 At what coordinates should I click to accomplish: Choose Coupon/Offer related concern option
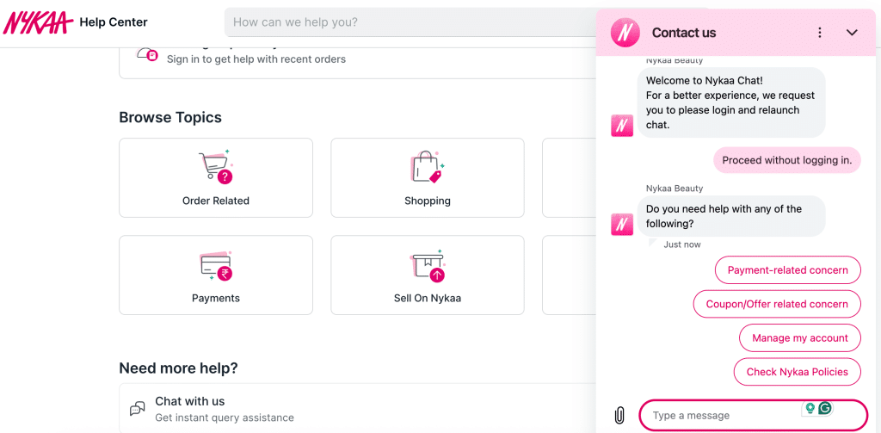click(x=777, y=304)
